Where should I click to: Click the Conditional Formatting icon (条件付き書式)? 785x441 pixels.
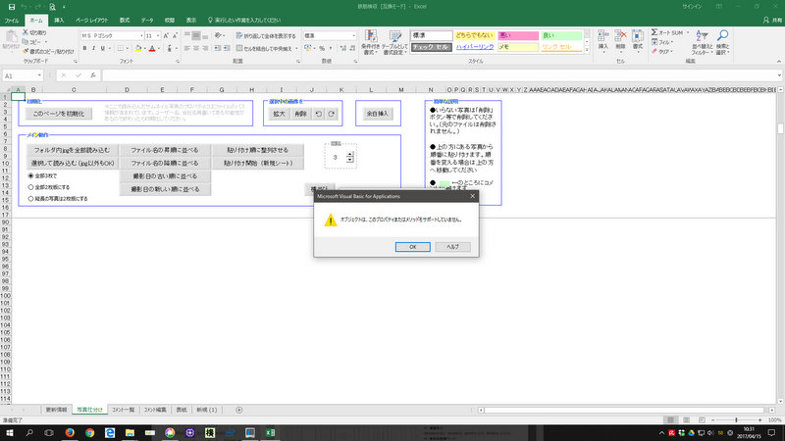click(x=371, y=44)
